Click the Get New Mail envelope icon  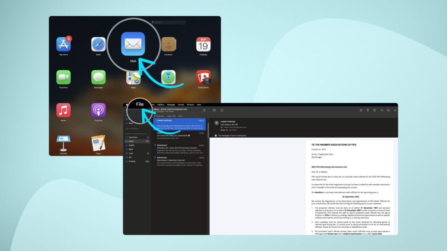214,110
